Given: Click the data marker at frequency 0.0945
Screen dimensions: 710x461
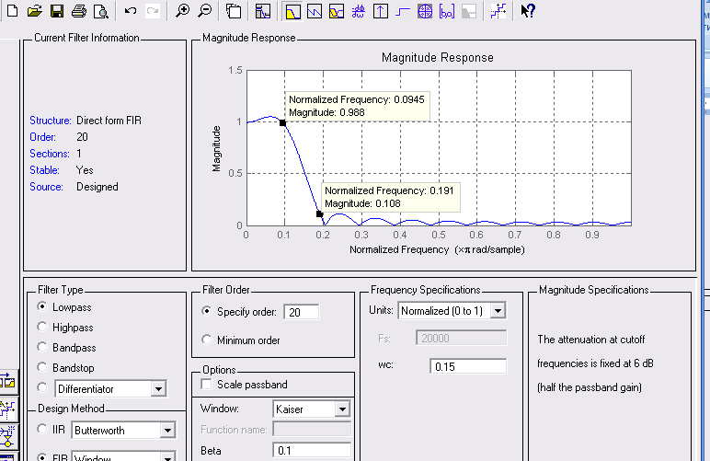Looking at the screenshot, I should pos(282,122).
